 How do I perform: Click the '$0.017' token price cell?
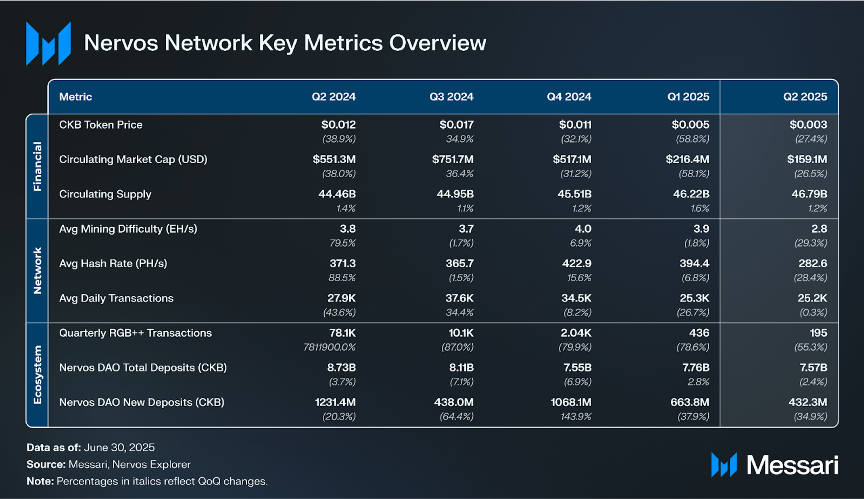click(x=457, y=125)
